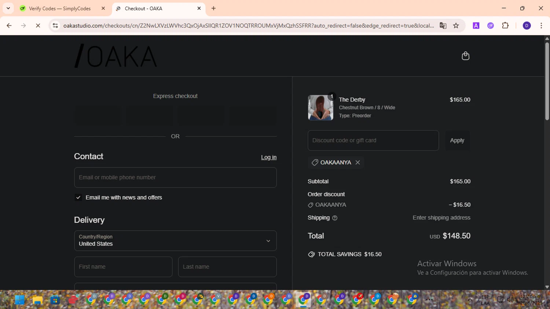Screen dimensions: 550x309
Task: Click the Express checkout heading
Action: point(175,96)
